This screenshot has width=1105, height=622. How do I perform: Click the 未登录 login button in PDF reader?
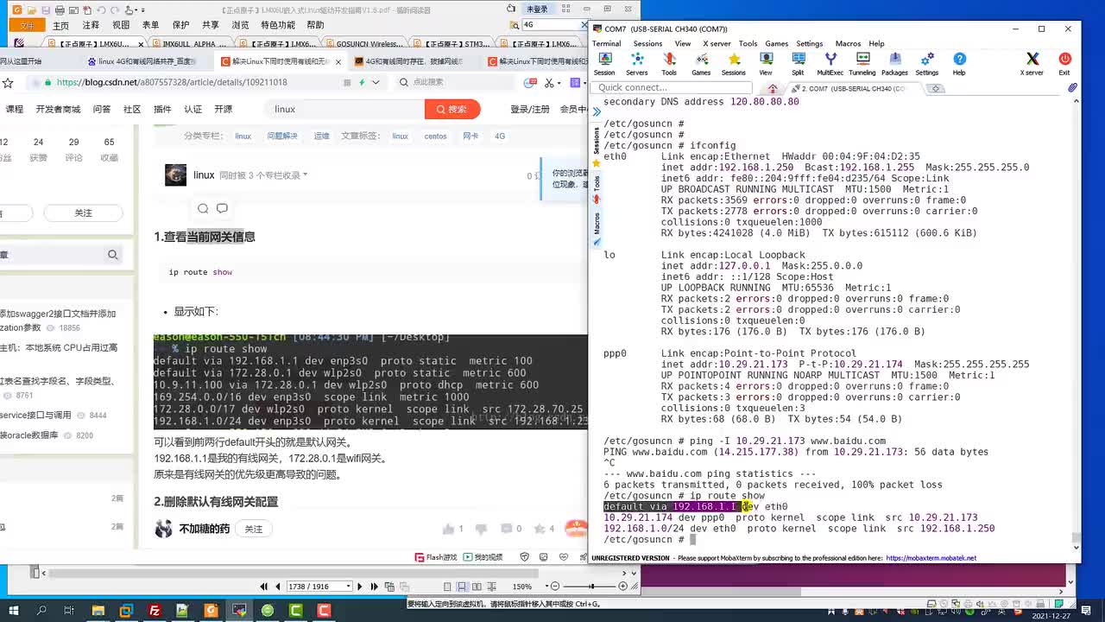coord(537,9)
